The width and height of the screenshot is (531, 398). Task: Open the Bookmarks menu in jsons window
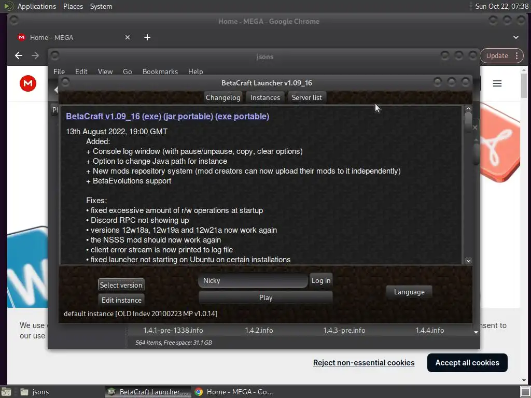click(160, 72)
